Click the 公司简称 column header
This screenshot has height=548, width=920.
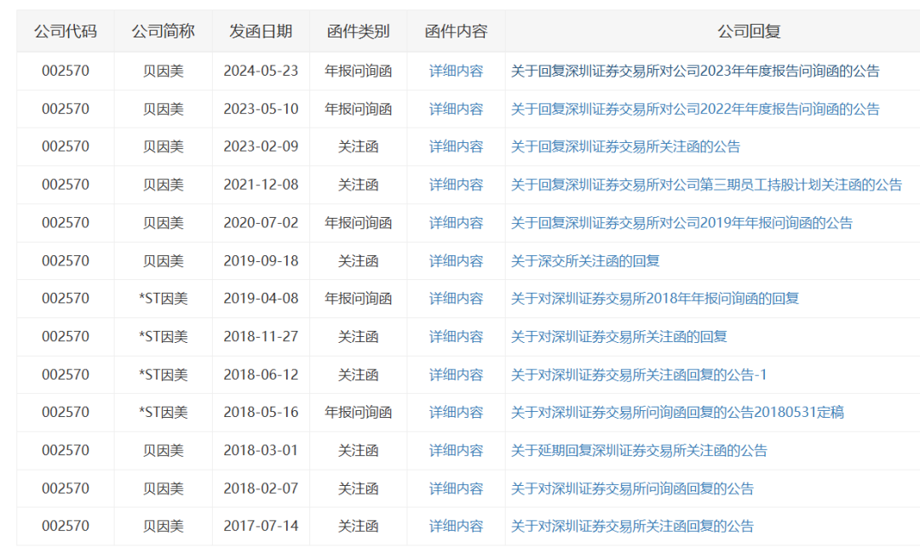163,31
